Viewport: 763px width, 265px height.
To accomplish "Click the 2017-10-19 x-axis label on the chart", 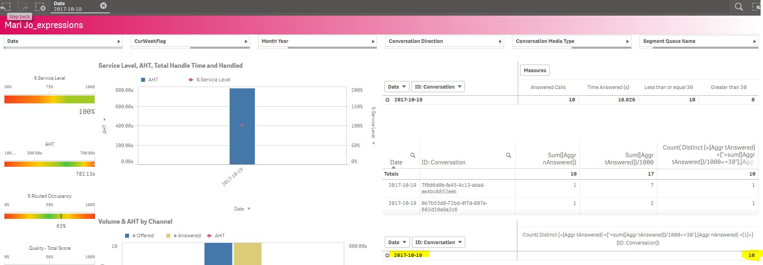I will pyautogui.click(x=232, y=177).
